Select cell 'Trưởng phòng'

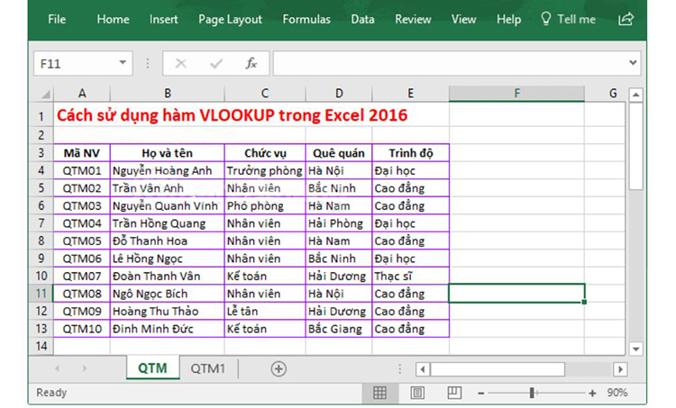265,170
